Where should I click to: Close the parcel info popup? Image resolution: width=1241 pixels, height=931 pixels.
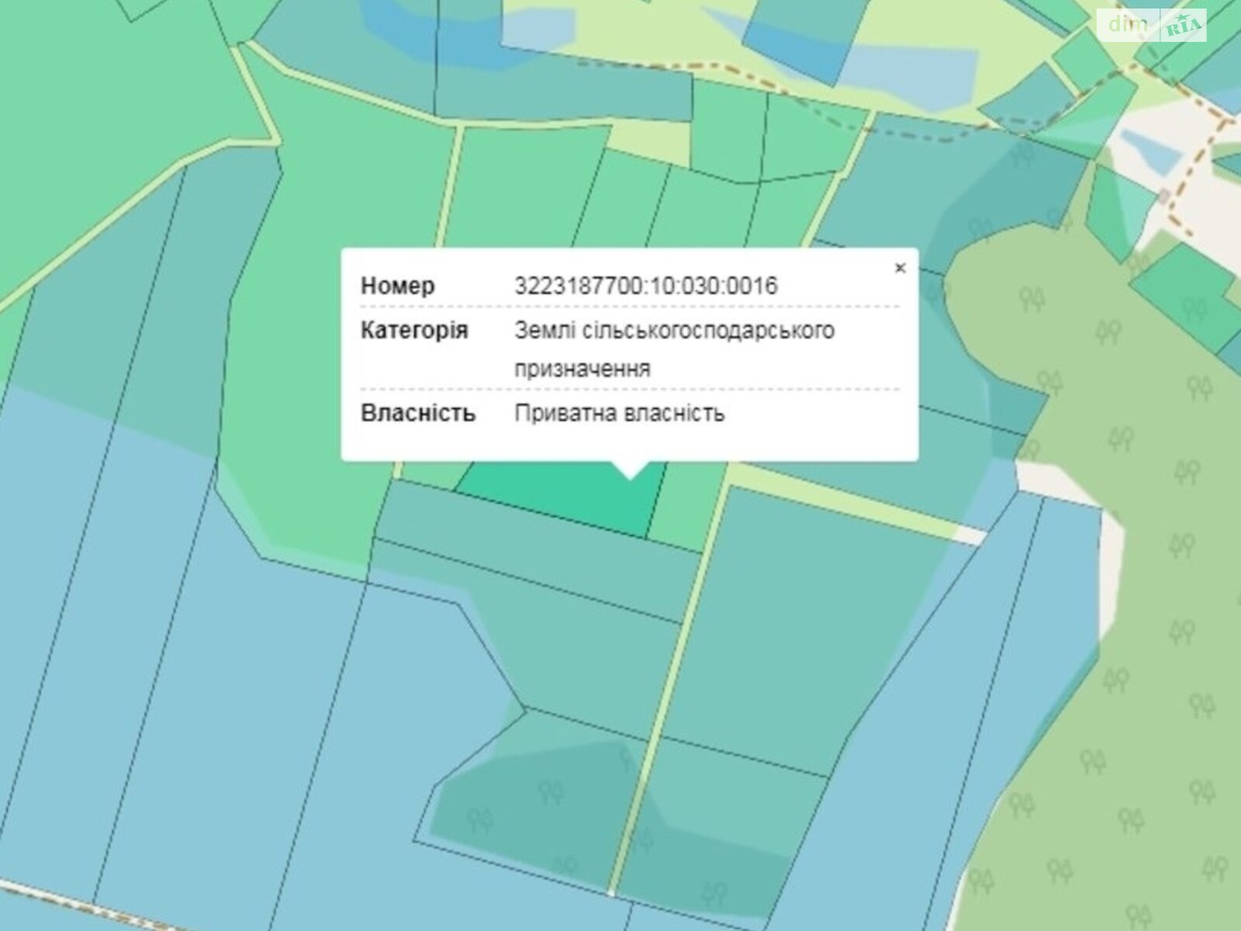pos(900,268)
